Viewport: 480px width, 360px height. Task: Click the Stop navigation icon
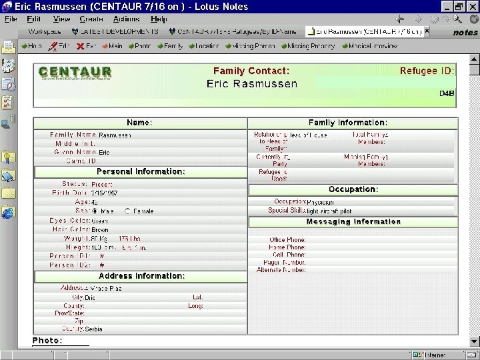(435, 19)
